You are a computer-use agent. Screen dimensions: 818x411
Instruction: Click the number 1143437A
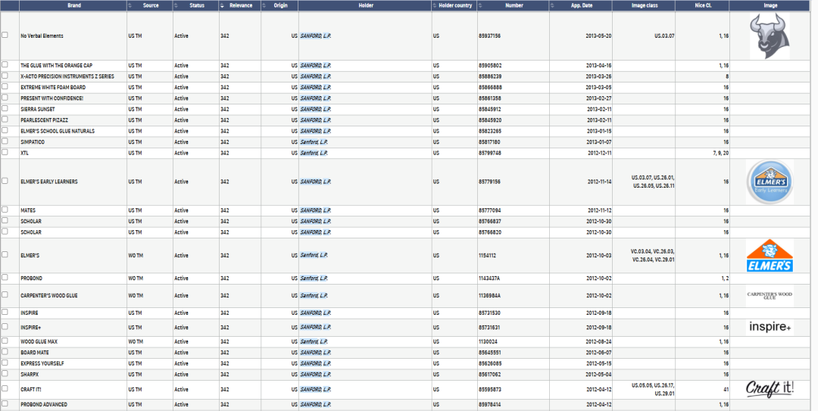[x=489, y=279]
